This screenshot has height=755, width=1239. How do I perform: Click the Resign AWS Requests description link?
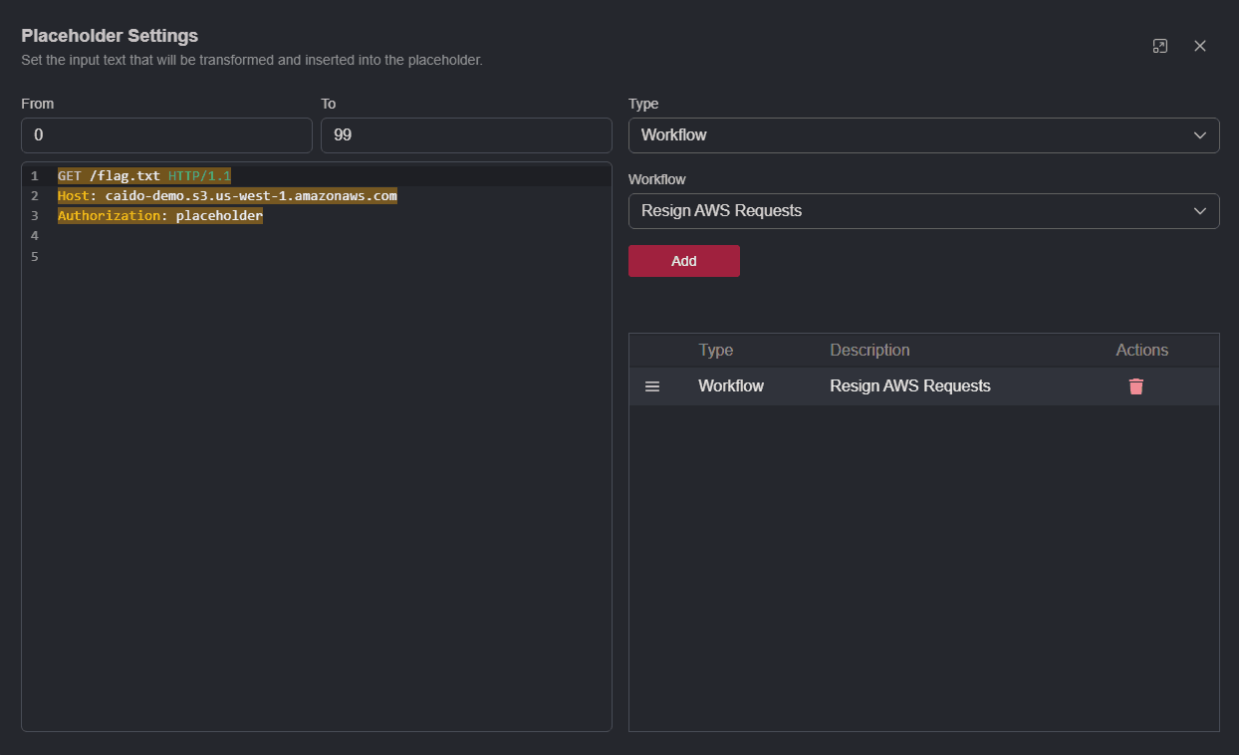[x=909, y=385]
